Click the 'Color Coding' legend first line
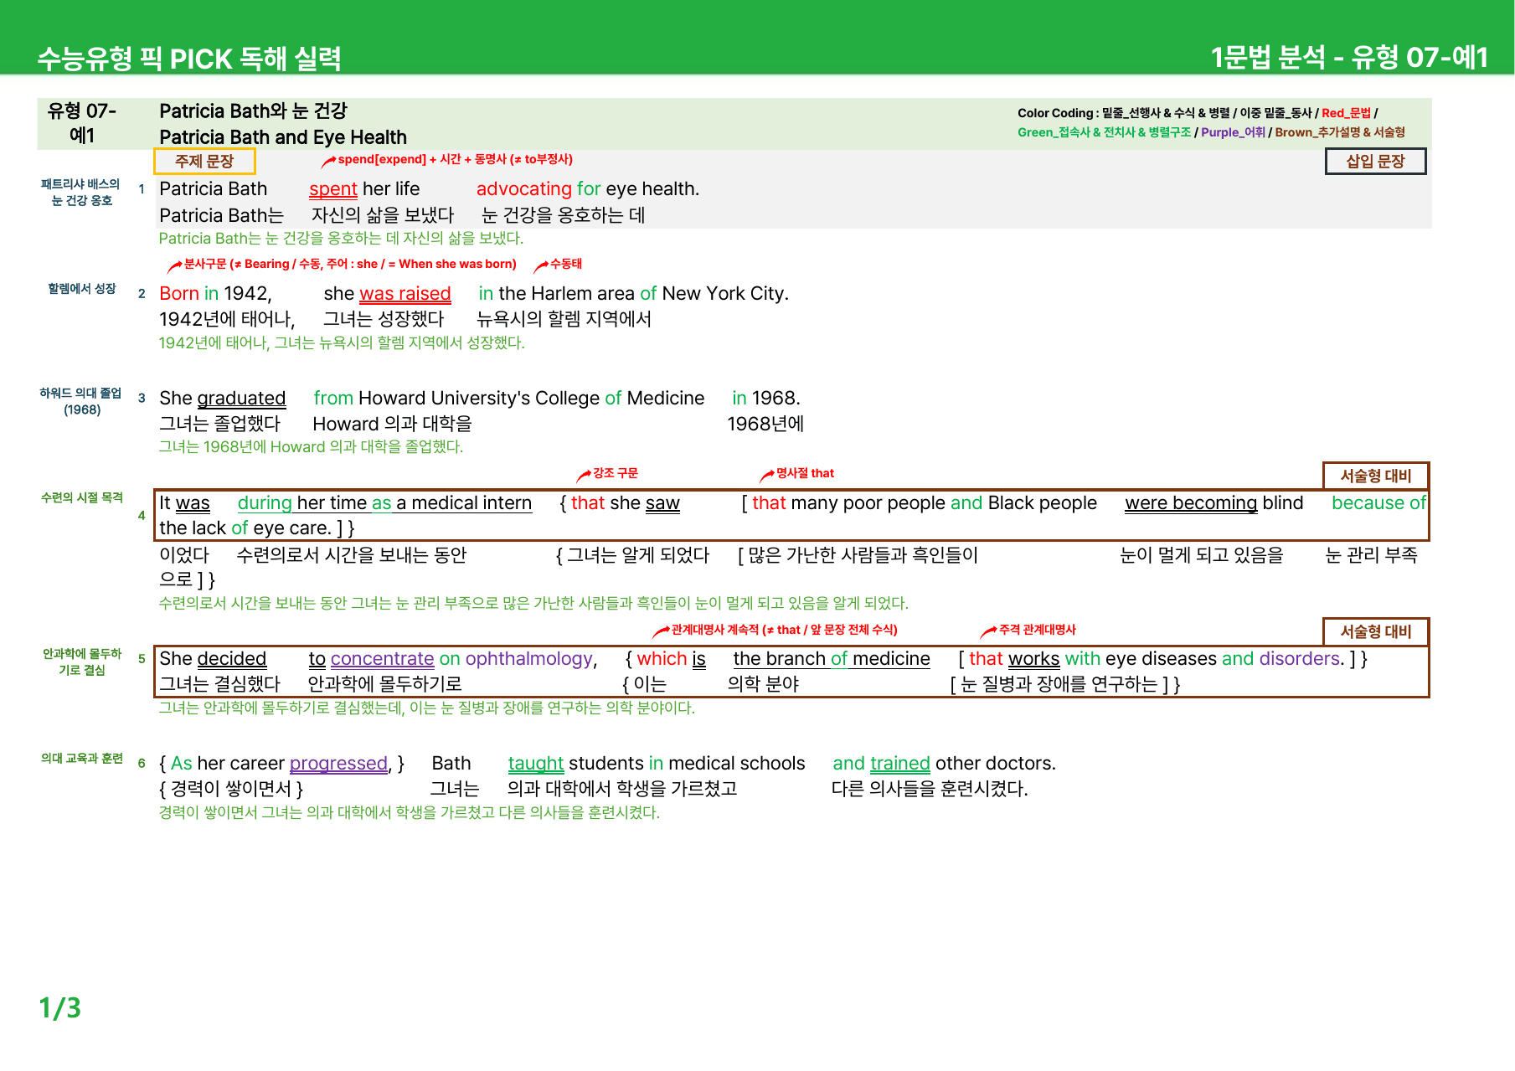The height and width of the screenshot is (1071, 1515). 1198,113
